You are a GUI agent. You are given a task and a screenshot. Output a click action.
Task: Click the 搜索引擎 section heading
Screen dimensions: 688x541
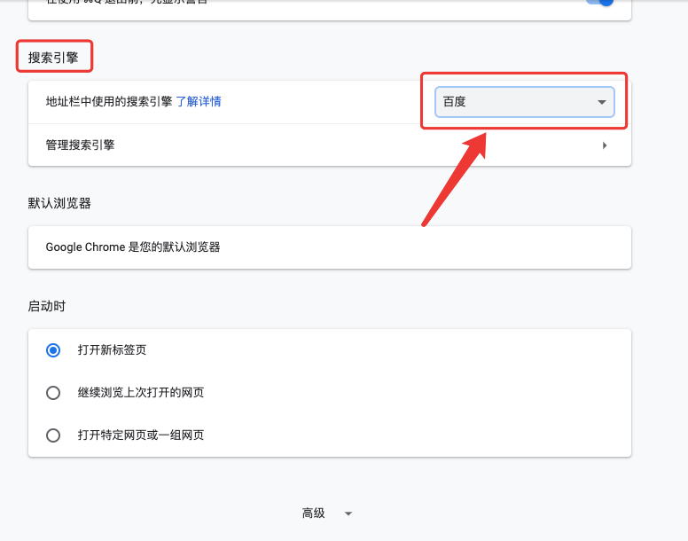53,58
